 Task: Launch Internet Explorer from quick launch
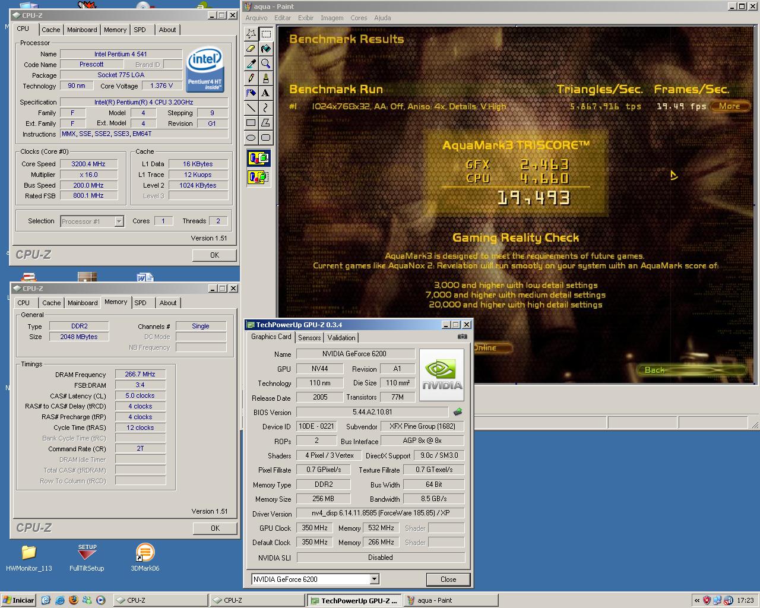[x=60, y=600]
